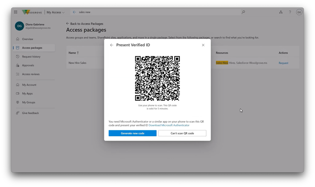Click Back to Access Packages link
Image resolution: width=315 pixels, height=187 pixels.
pyautogui.click(x=85, y=24)
